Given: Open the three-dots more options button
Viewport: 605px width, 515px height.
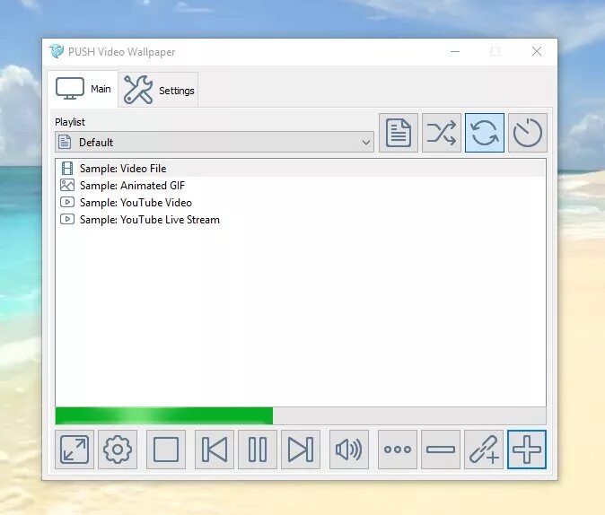Looking at the screenshot, I should tap(398, 450).
